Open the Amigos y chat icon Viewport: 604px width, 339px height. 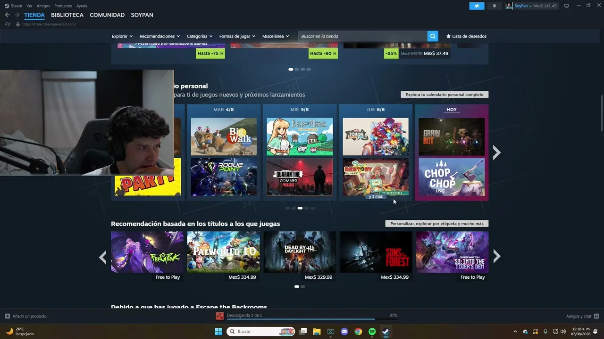(x=596, y=316)
